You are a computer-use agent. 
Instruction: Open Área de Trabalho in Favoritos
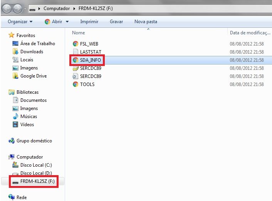[38, 44]
